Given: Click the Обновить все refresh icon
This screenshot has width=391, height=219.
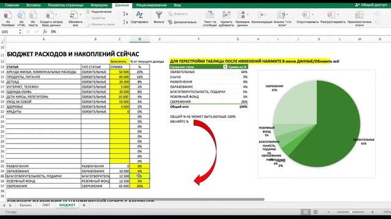Looking at the screenshot, I should pos(73,15).
